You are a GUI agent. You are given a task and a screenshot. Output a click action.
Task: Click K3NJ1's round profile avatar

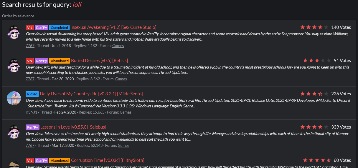pyautogui.click(x=14, y=98)
